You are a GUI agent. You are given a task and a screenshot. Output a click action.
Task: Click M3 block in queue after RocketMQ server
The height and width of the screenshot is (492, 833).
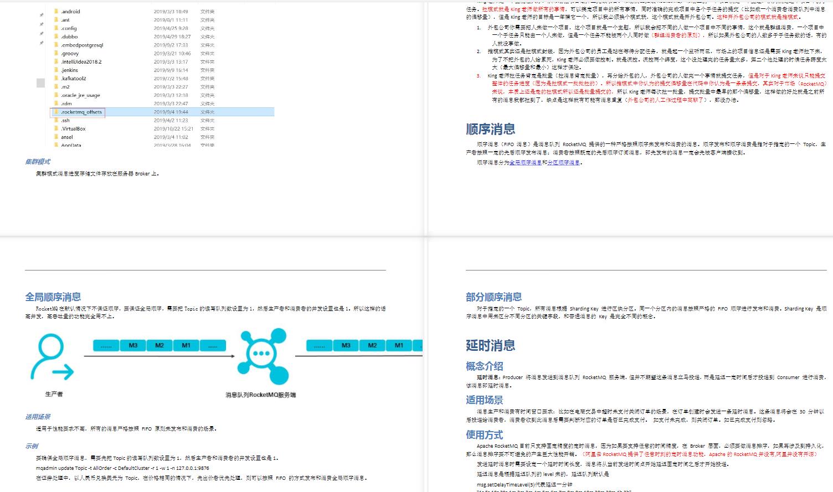346,345
